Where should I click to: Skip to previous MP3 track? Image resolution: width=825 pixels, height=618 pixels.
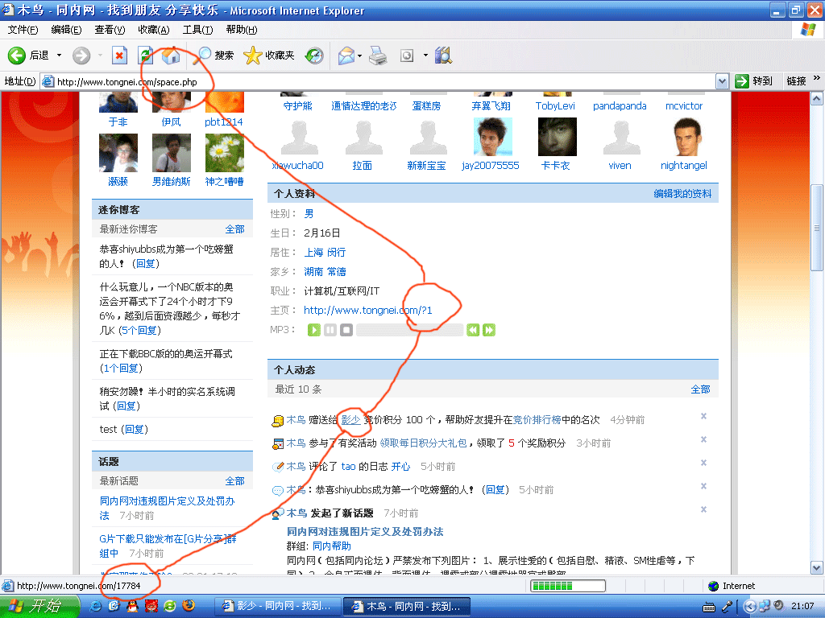[473, 330]
